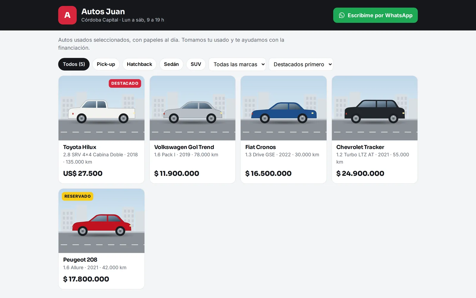Click the RESERVADO badge on Peugeot

click(77, 196)
